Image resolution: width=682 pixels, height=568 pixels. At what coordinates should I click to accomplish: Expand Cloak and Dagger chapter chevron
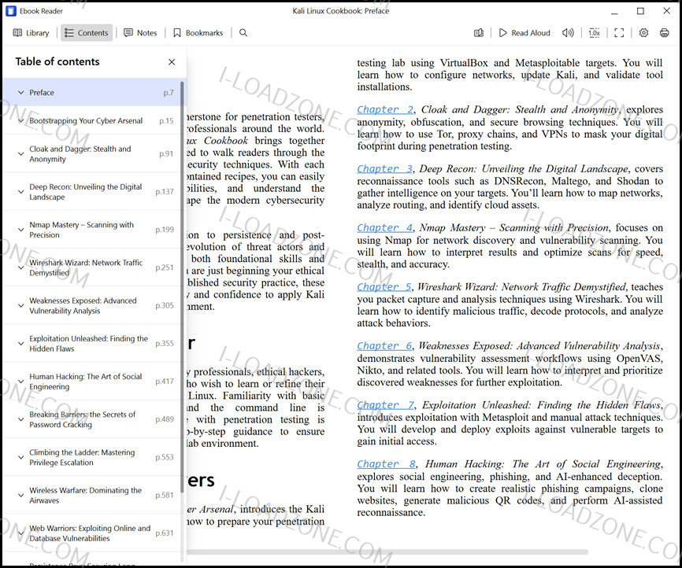pyautogui.click(x=20, y=154)
